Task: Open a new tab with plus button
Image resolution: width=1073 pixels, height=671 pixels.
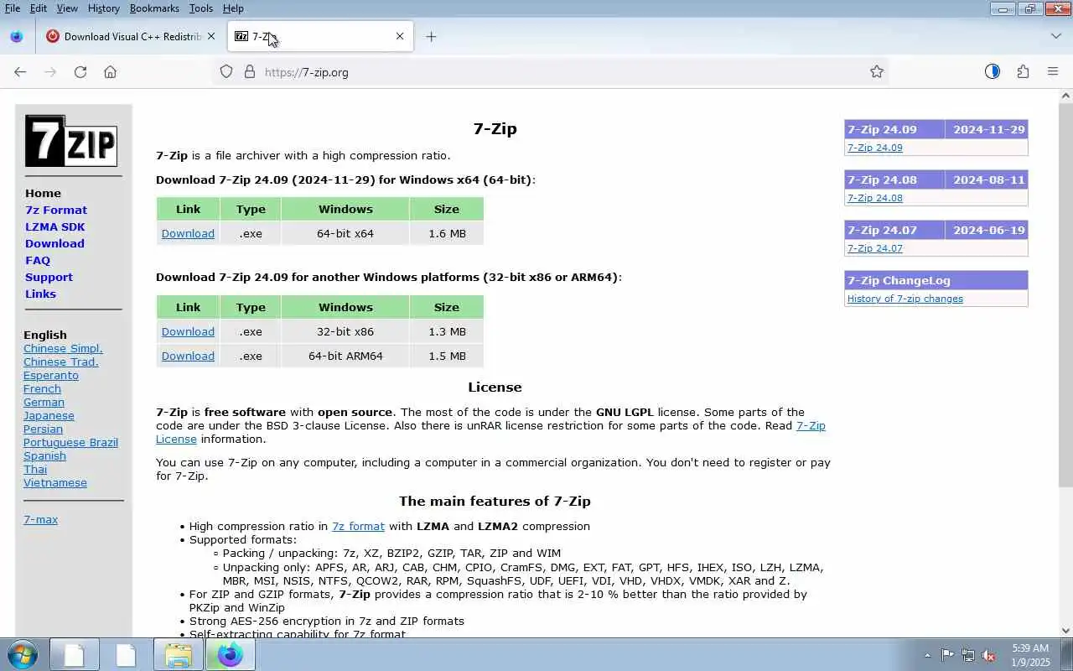Action: click(x=431, y=36)
